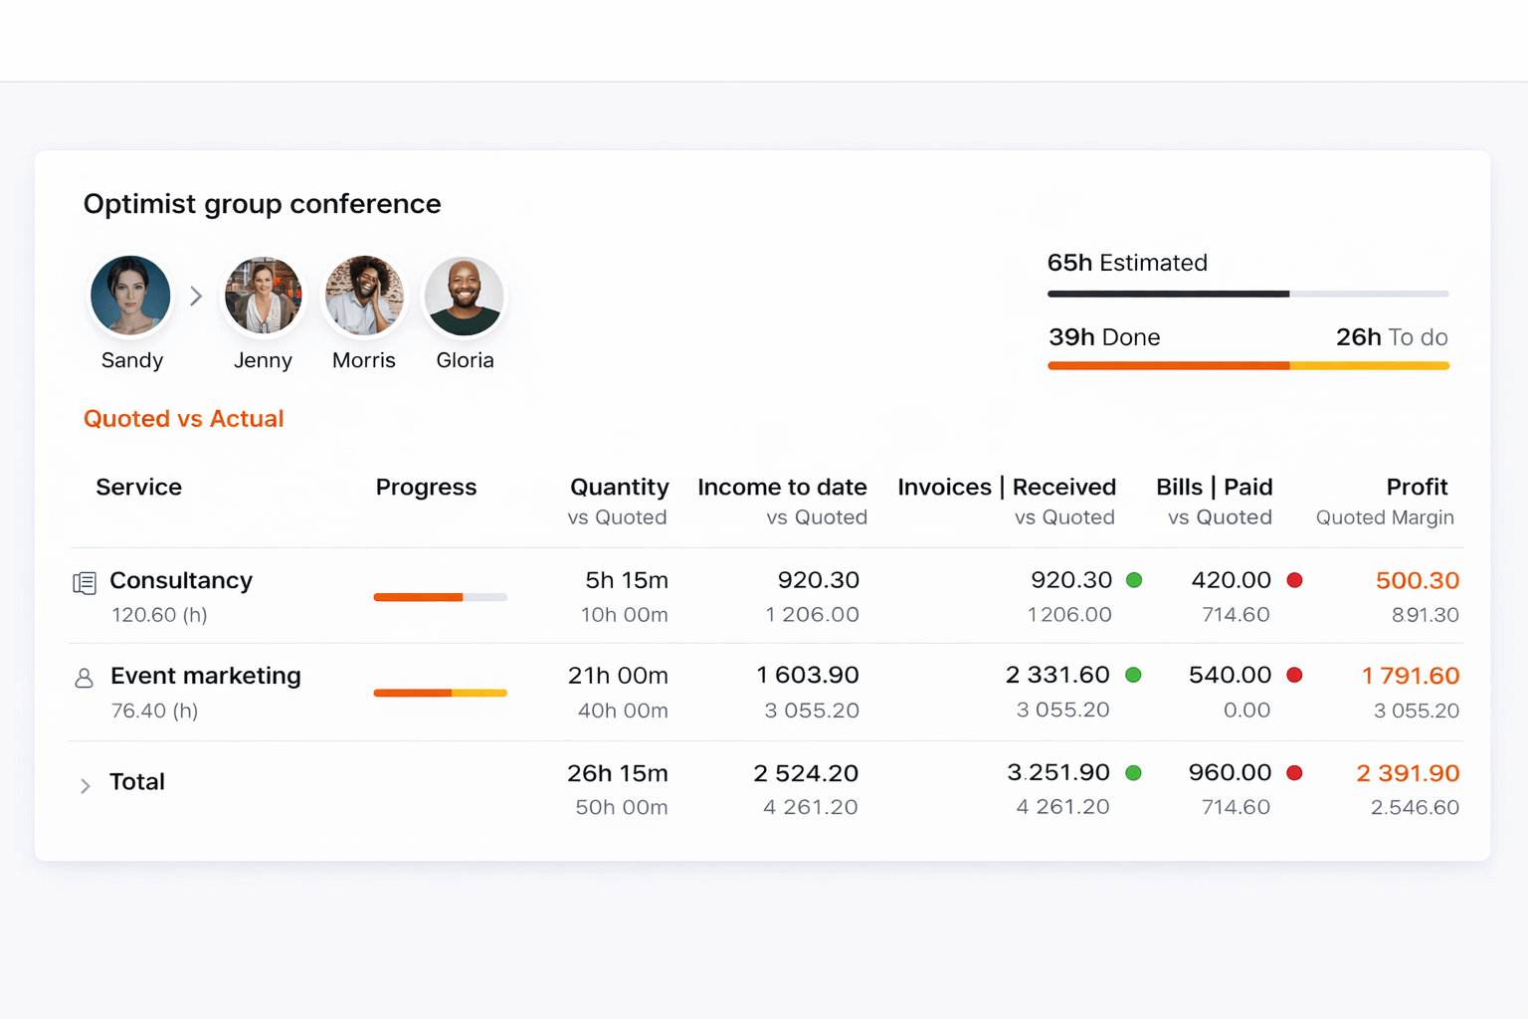The height and width of the screenshot is (1019, 1528).
Task: Open the Quoted vs Actual tab
Action: (183, 419)
